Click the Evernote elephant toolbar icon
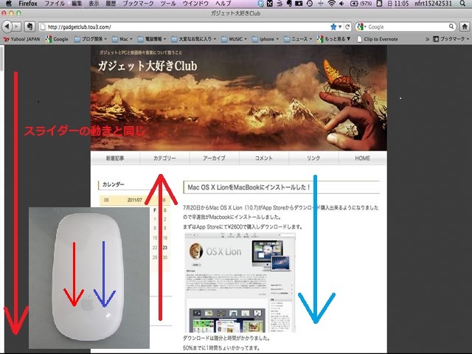Screen dimensions: 472x354 (x=29, y=27)
